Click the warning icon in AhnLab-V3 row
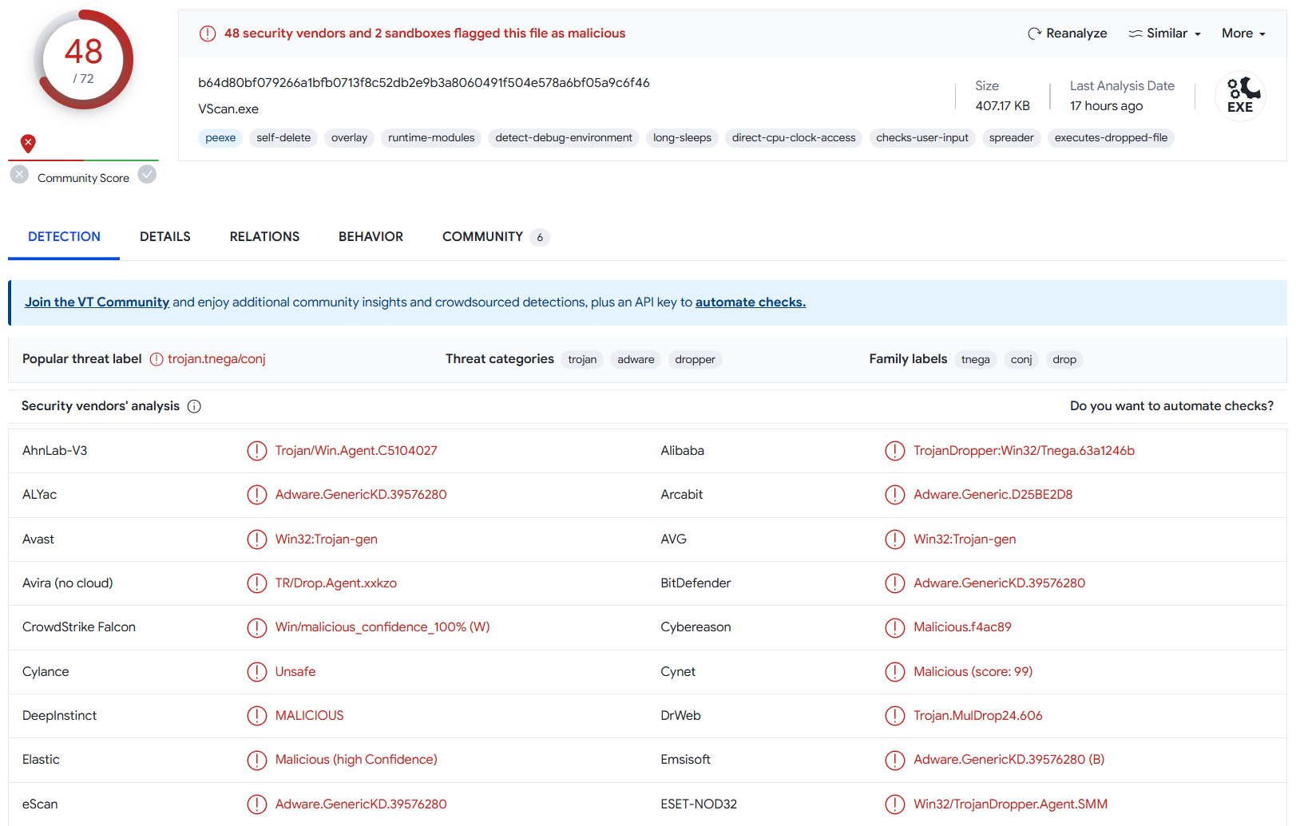The width and height of the screenshot is (1296, 826). click(x=256, y=451)
